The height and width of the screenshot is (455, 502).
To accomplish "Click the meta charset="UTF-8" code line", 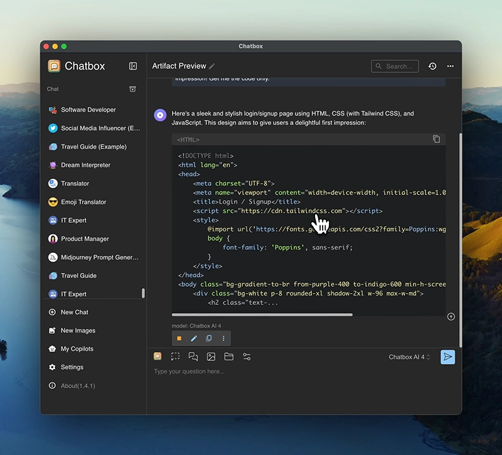I will click(233, 183).
